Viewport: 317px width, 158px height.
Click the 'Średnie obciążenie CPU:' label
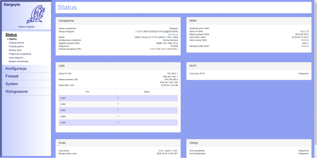tap(70, 49)
